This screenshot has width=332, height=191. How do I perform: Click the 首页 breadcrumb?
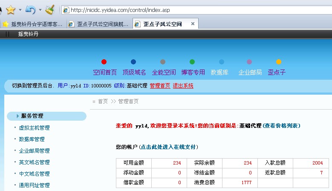[x=103, y=101]
